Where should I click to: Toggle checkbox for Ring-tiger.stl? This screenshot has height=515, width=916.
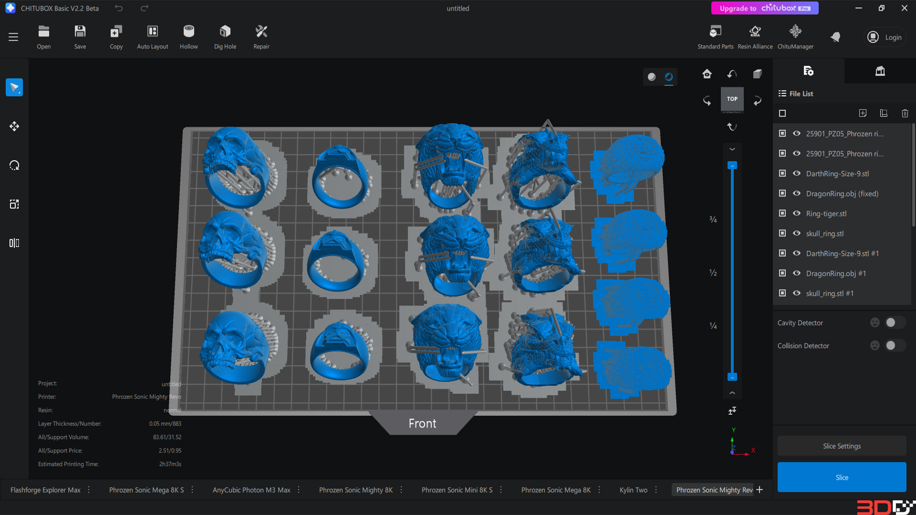pyautogui.click(x=782, y=214)
